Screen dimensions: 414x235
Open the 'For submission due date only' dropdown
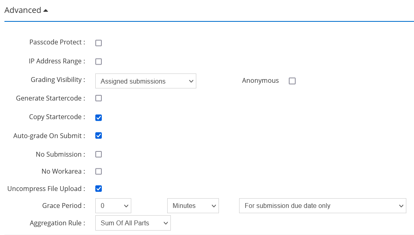[x=322, y=206]
